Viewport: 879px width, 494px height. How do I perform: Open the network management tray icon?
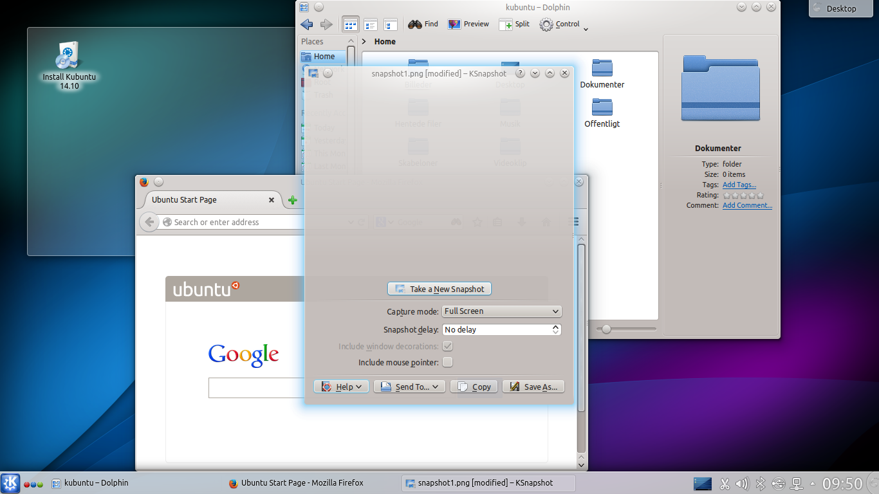coord(797,484)
